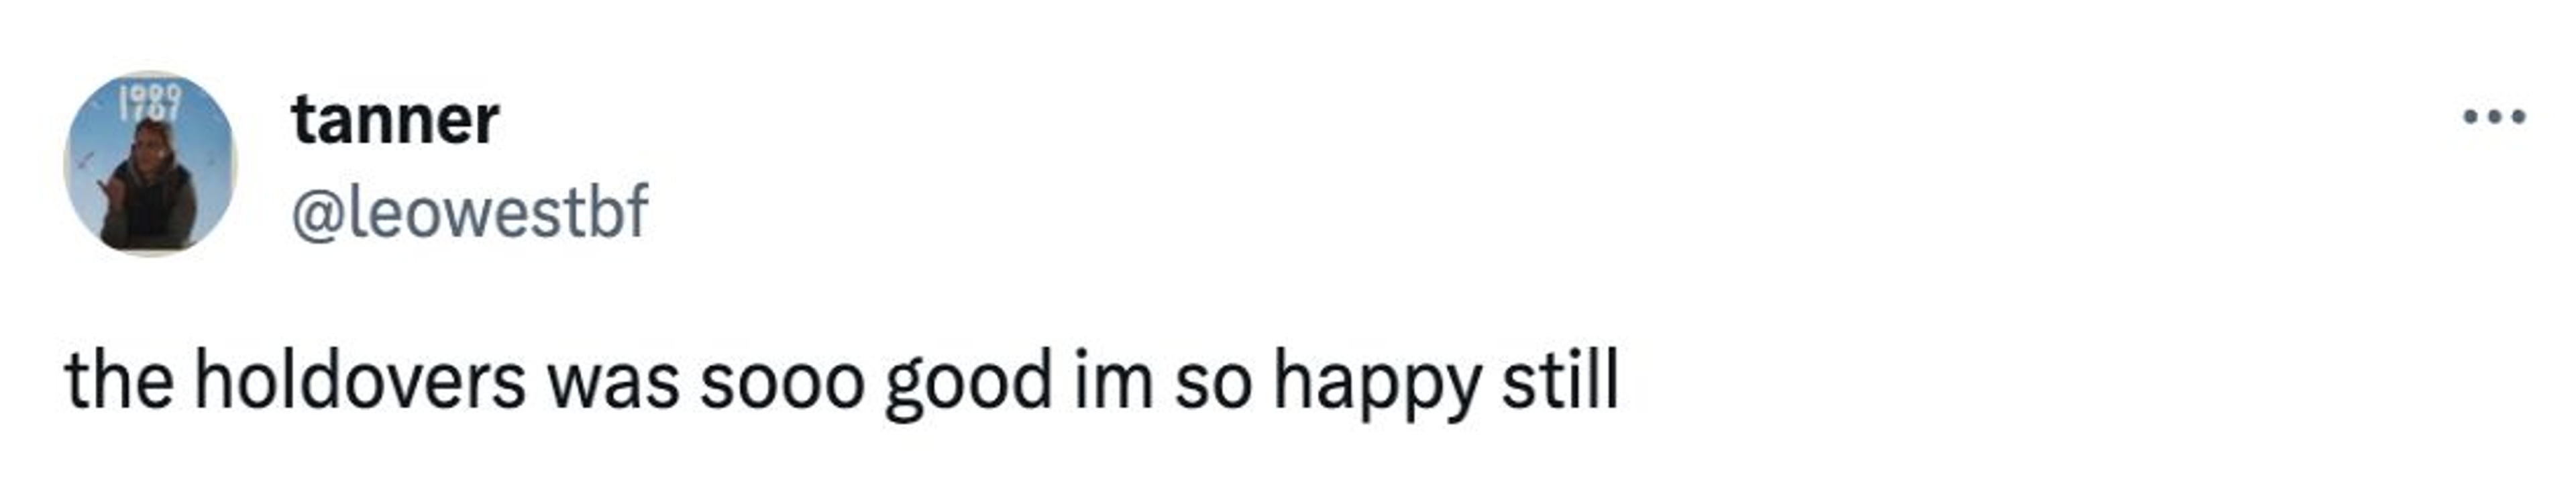Visit the @leowestbf handle link
Viewport: 2576px width, 492px height.
point(470,211)
